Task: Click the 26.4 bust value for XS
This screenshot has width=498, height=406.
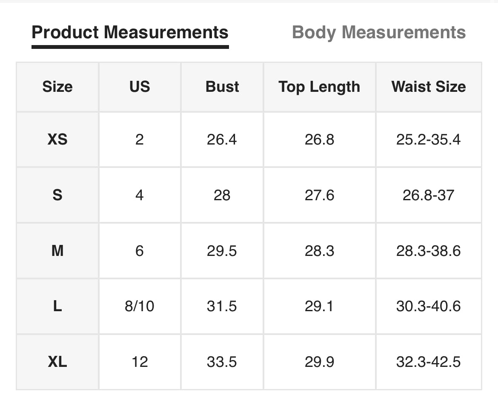Action: 222,139
